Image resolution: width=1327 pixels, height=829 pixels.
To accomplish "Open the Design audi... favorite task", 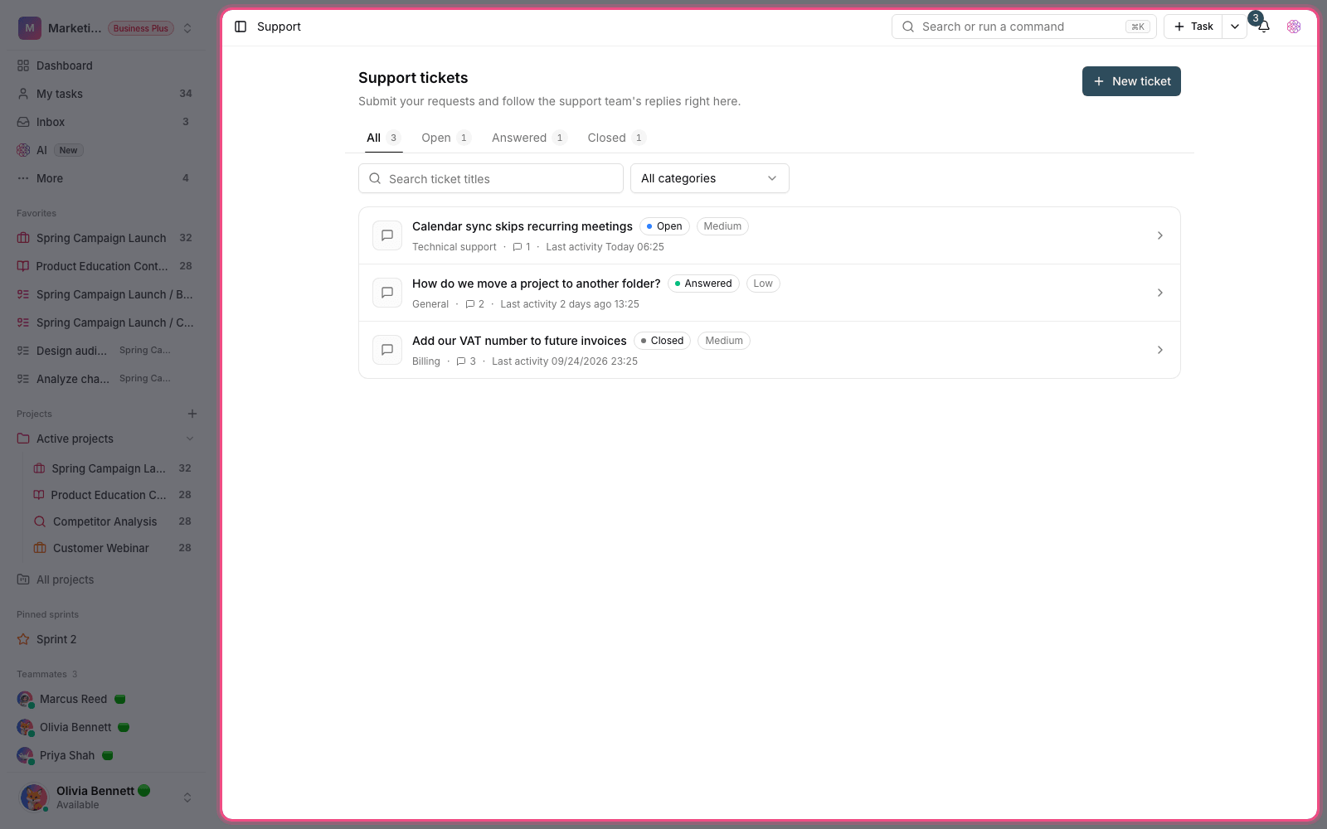I will [x=106, y=351].
